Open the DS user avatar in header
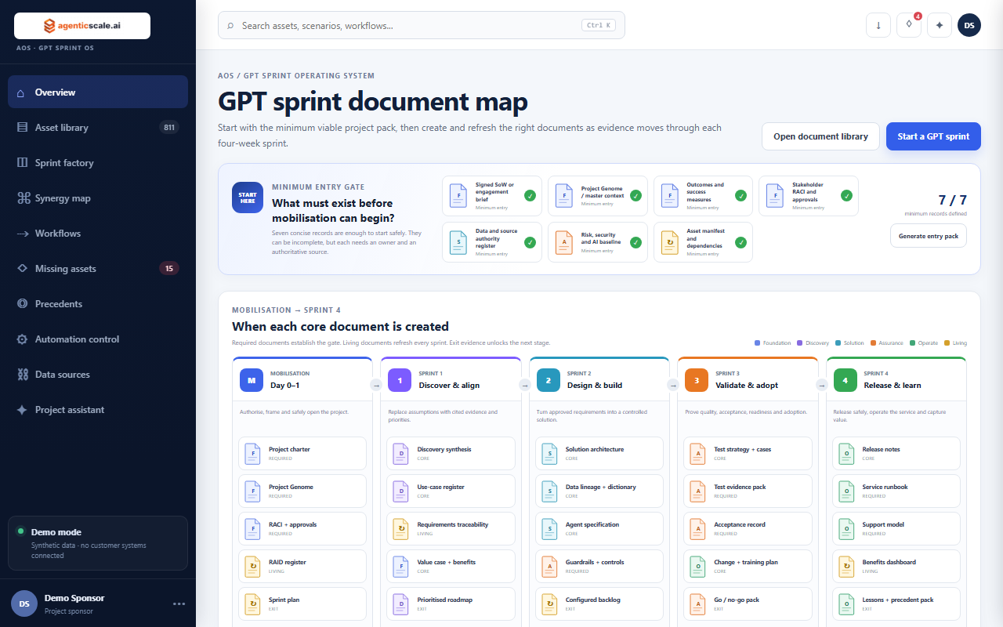The height and width of the screenshot is (627, 1003). point(969,25)
